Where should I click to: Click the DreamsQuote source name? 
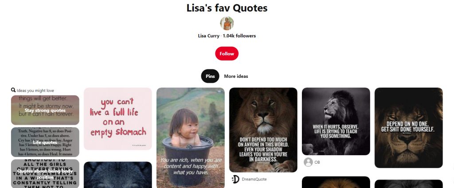[x=254, y=179]
